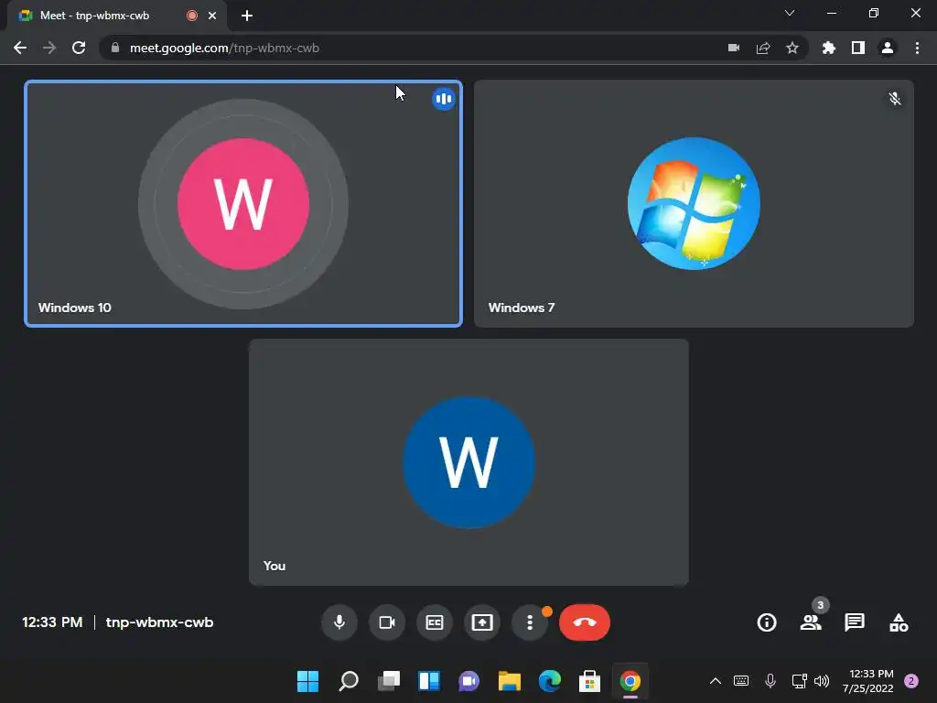This screenshot has width=937, height=703.
Task: Click the touch keyboard tray icon
Action: 741,681
